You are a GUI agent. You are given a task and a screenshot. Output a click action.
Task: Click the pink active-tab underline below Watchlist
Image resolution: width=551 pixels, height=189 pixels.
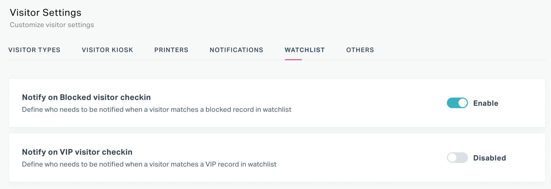click(x=293, y=59)
